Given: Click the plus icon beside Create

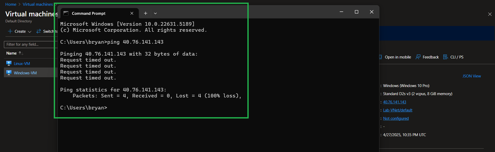Looking at the screenshot, I should pyautogui.click(x=10, y=31).
